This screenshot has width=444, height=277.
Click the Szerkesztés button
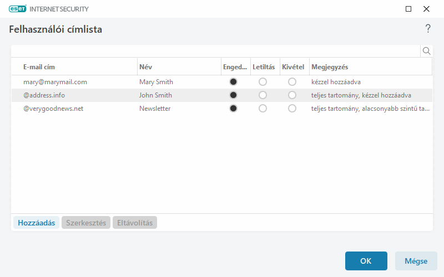pyautogui.click(x=86, y=223)
